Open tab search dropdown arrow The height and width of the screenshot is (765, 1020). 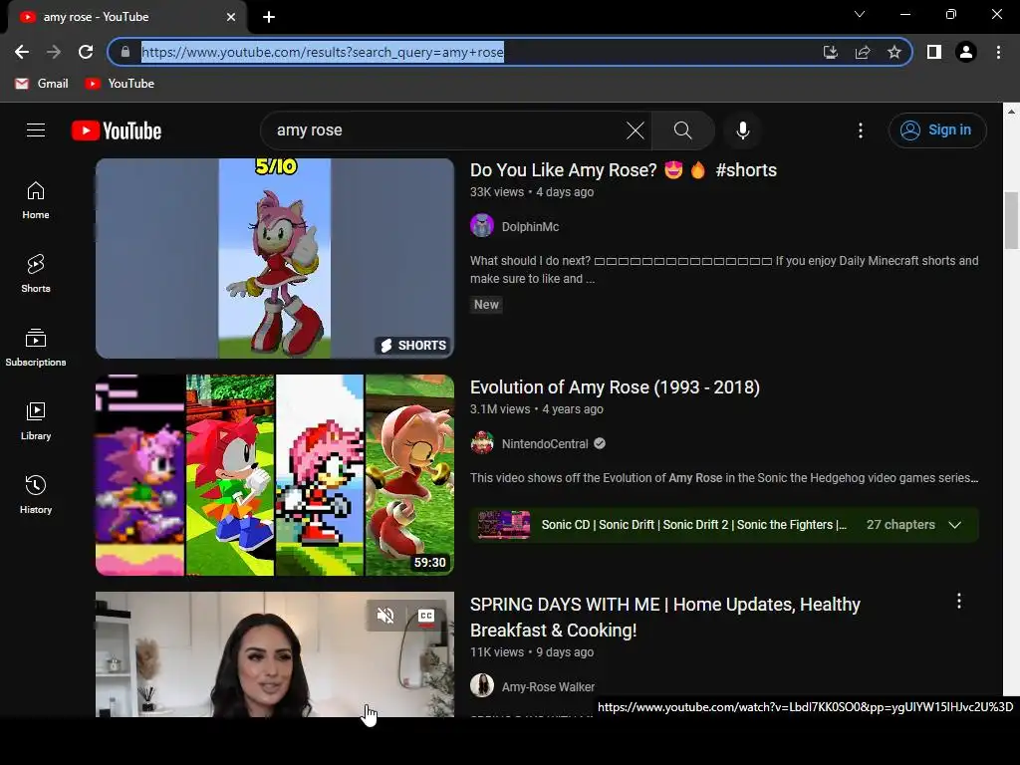(x=860, y=14)
